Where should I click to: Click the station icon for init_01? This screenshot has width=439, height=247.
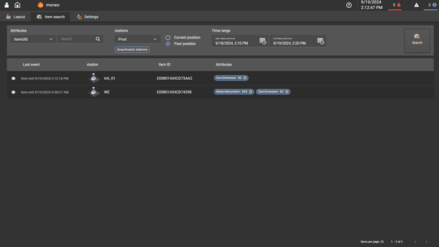(93, 78)
